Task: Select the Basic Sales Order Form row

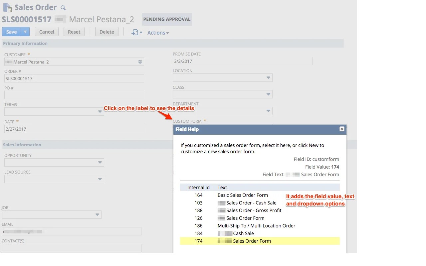Action: click(x=243, y=195)
